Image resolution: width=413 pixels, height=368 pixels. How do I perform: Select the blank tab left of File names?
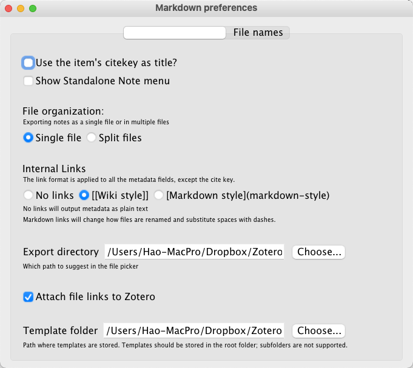coord(175,33)
